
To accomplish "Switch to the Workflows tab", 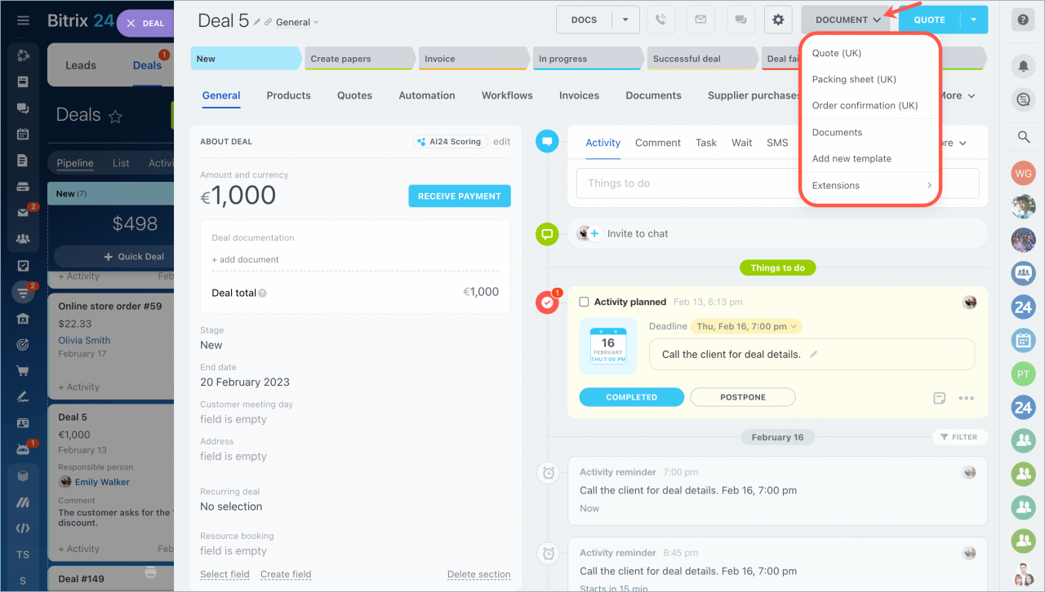I will point(507,95).
